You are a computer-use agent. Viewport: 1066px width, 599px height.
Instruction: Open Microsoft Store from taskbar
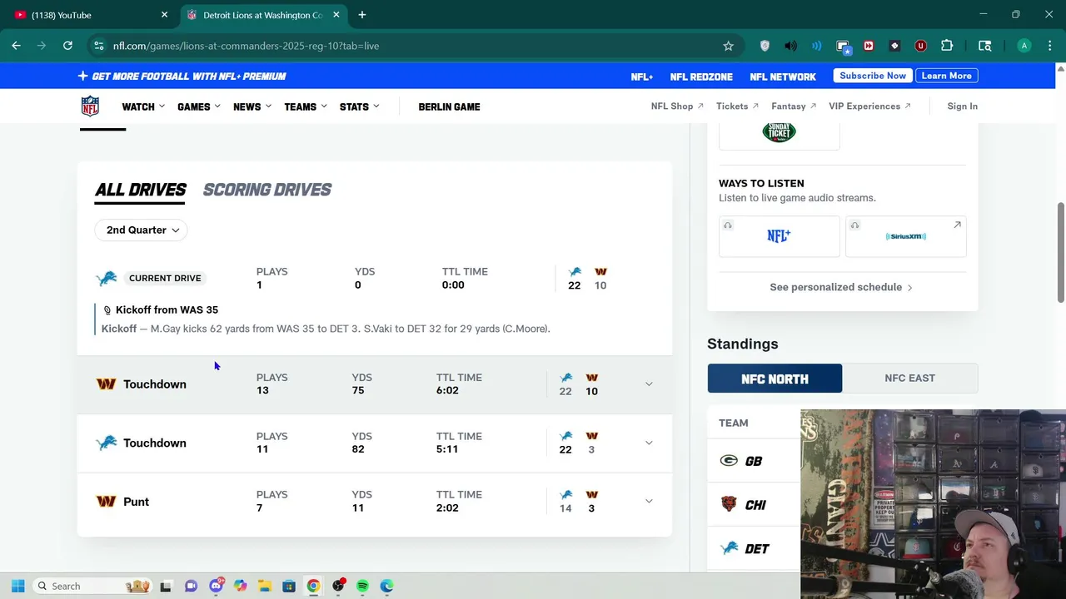pos(288,586)
